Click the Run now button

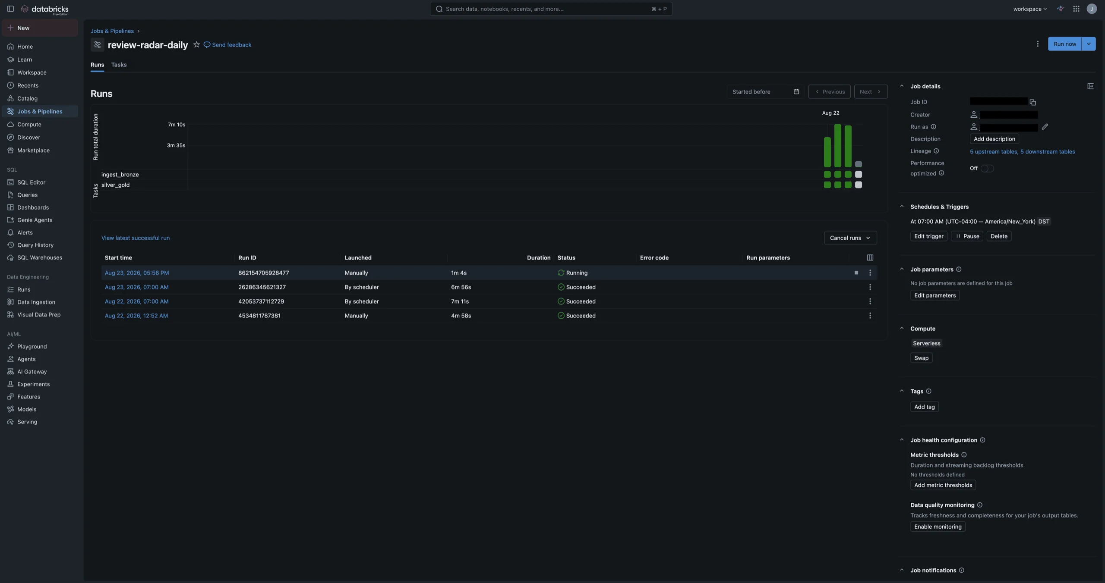click(1064, 44)
